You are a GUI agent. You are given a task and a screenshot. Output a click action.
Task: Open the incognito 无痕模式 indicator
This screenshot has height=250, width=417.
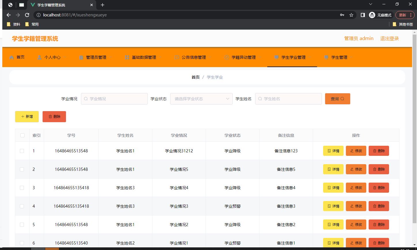[380, 15]
